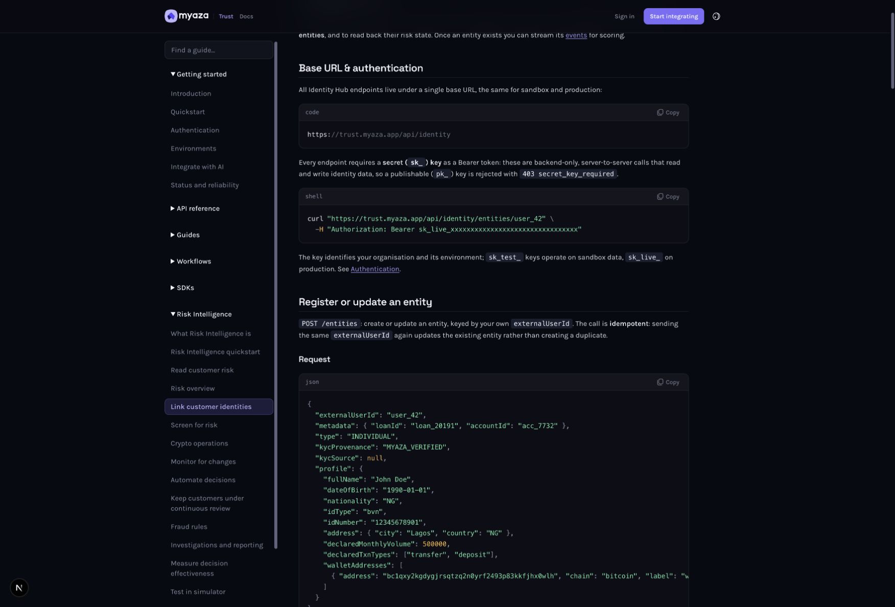Open Read customer risk page
Screen dimensions: 895x607
click(202, 370)
